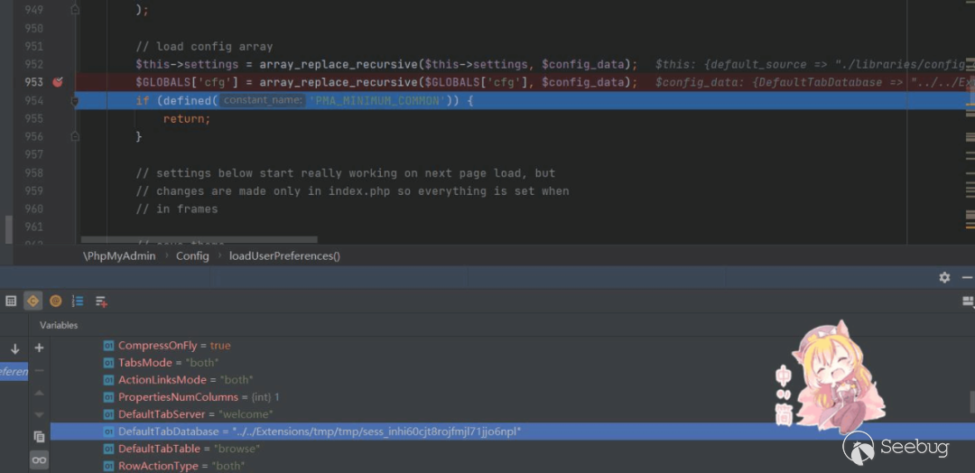Viewport: 975px width, 473px height.
Task: Add a new watch with plus icon
Action: click(39, 348)
